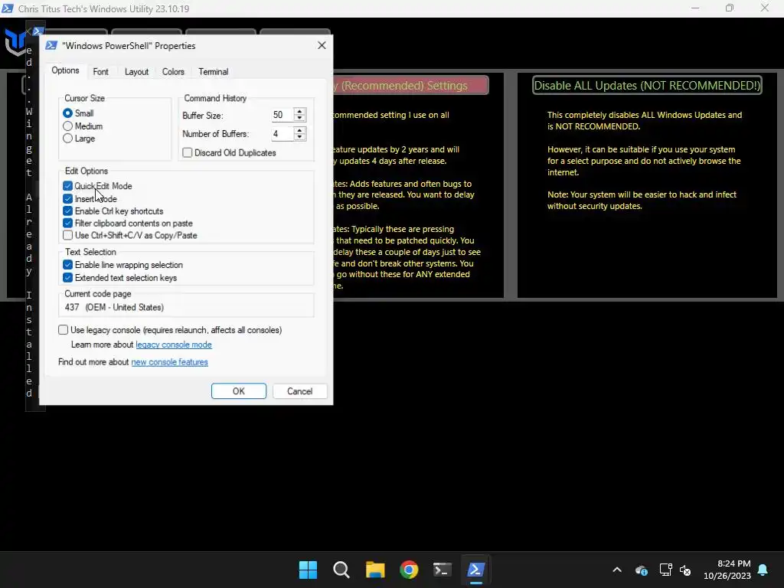784x588 pixels.
Task: Click the Buffer Size input field
Action: coord(282,115)
